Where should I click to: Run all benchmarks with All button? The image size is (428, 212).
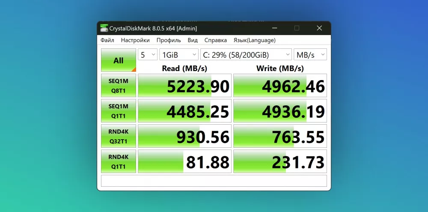click(x=119, y=60)
